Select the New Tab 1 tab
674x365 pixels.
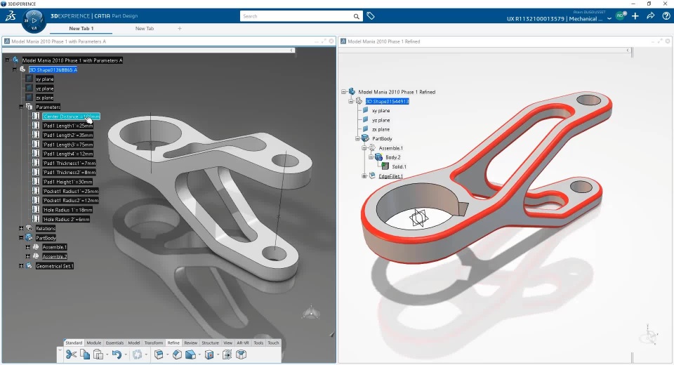point(81,28)
